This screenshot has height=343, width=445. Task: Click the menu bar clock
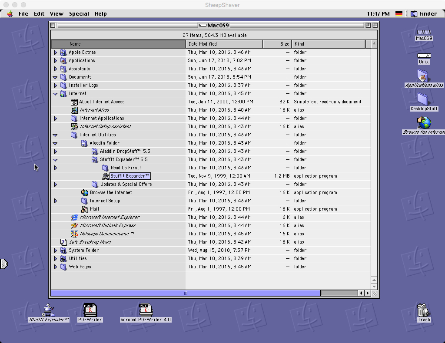click(x=378, y=13)
